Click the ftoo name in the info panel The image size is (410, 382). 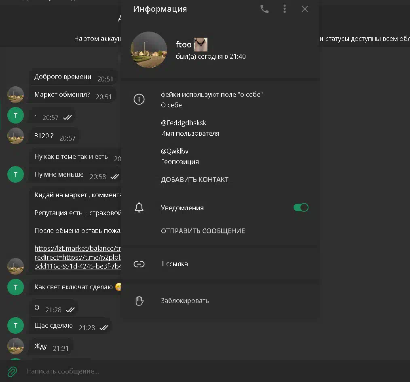click(x=184, y=45)
